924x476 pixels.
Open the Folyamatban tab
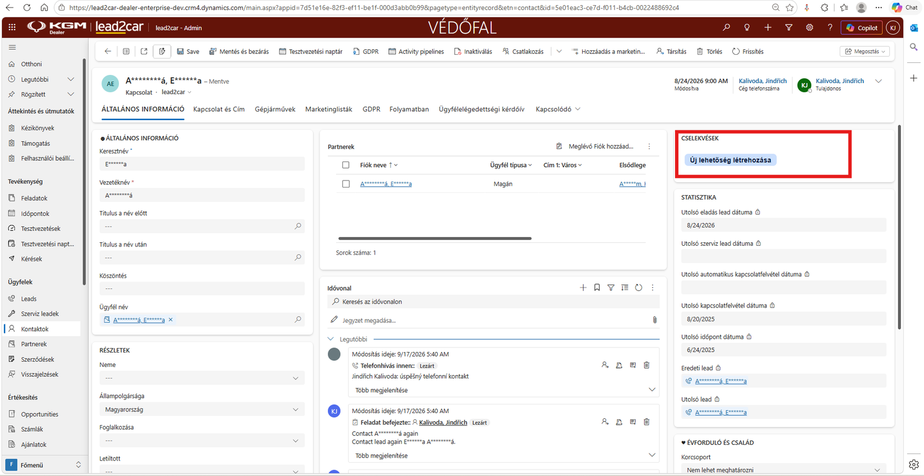409,109
